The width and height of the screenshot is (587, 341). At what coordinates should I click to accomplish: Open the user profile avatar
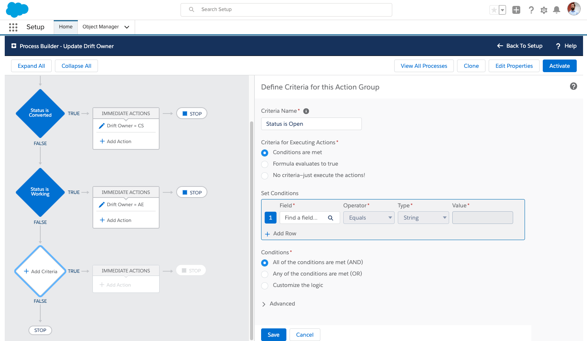pos(574,9)
